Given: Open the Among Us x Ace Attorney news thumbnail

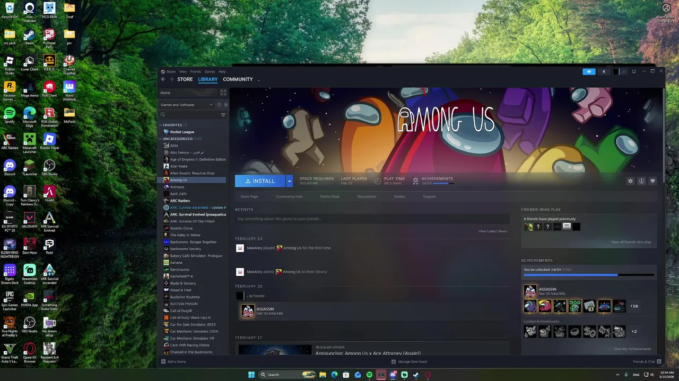Looking at the screenshot, I should [x=275, y=350].
